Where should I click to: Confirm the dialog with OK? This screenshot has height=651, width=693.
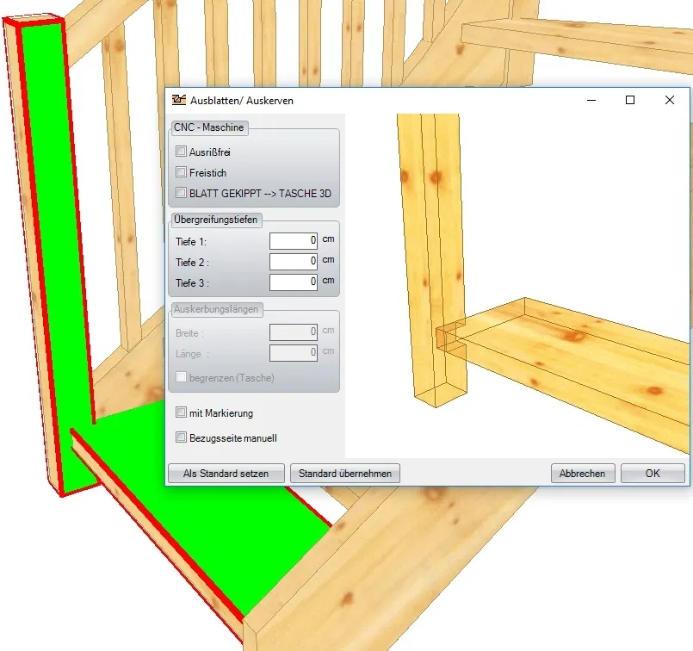[653, 473]
